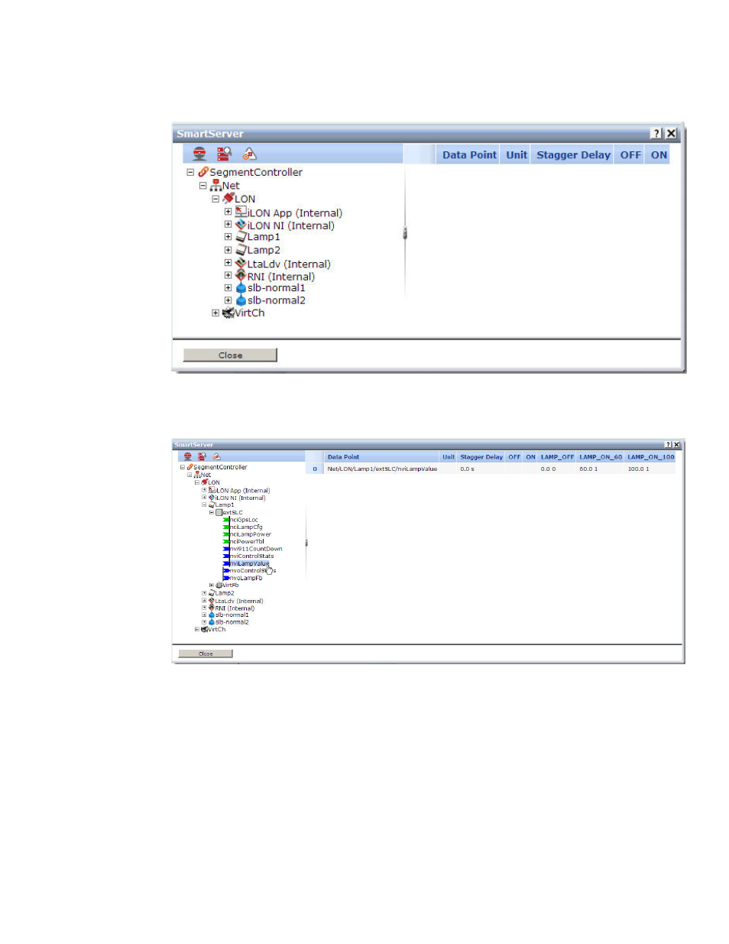Screen dimensions: 729x944
Task: Select nvi911CountDown data point in lower dialog
Action: point(256,549)
